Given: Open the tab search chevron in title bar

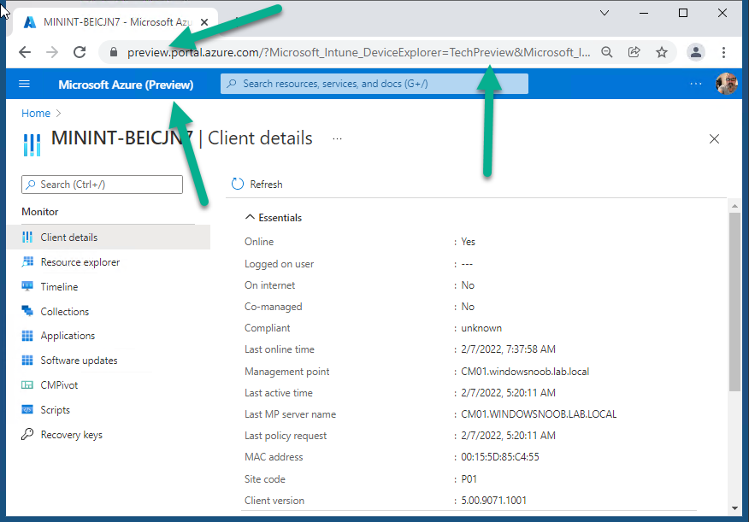Looking at the screenshot, I should click(x=605, y=13).
